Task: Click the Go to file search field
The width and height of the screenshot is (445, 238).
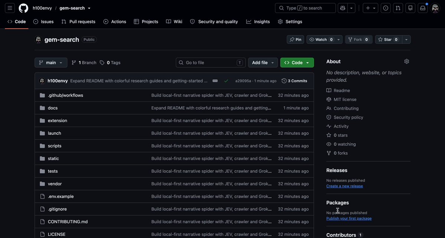Action: 210,63
